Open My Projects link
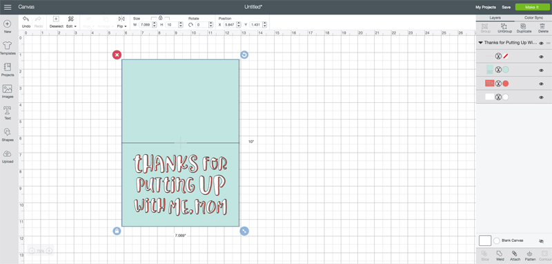Image resolution: width=552 pixels, height=264 pixels. 486,7
